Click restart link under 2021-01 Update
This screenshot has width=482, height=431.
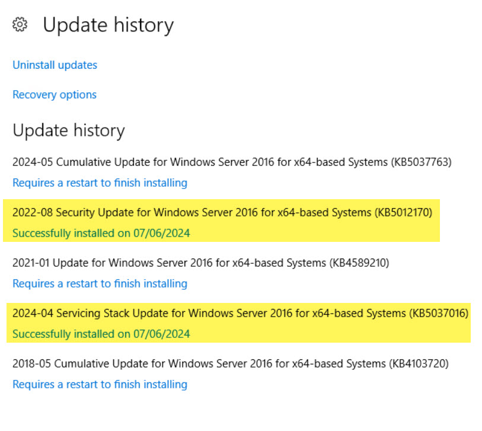point(100,283)
